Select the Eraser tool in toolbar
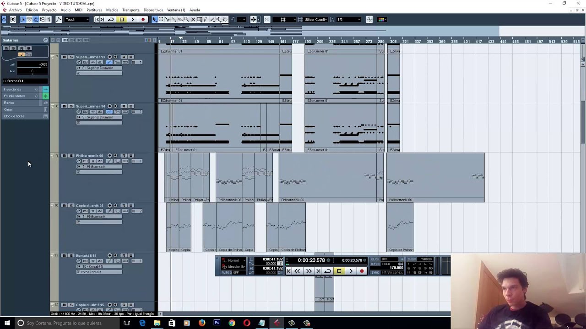The width and height of the screenshot is (586, 329). [x=180, y=19]
